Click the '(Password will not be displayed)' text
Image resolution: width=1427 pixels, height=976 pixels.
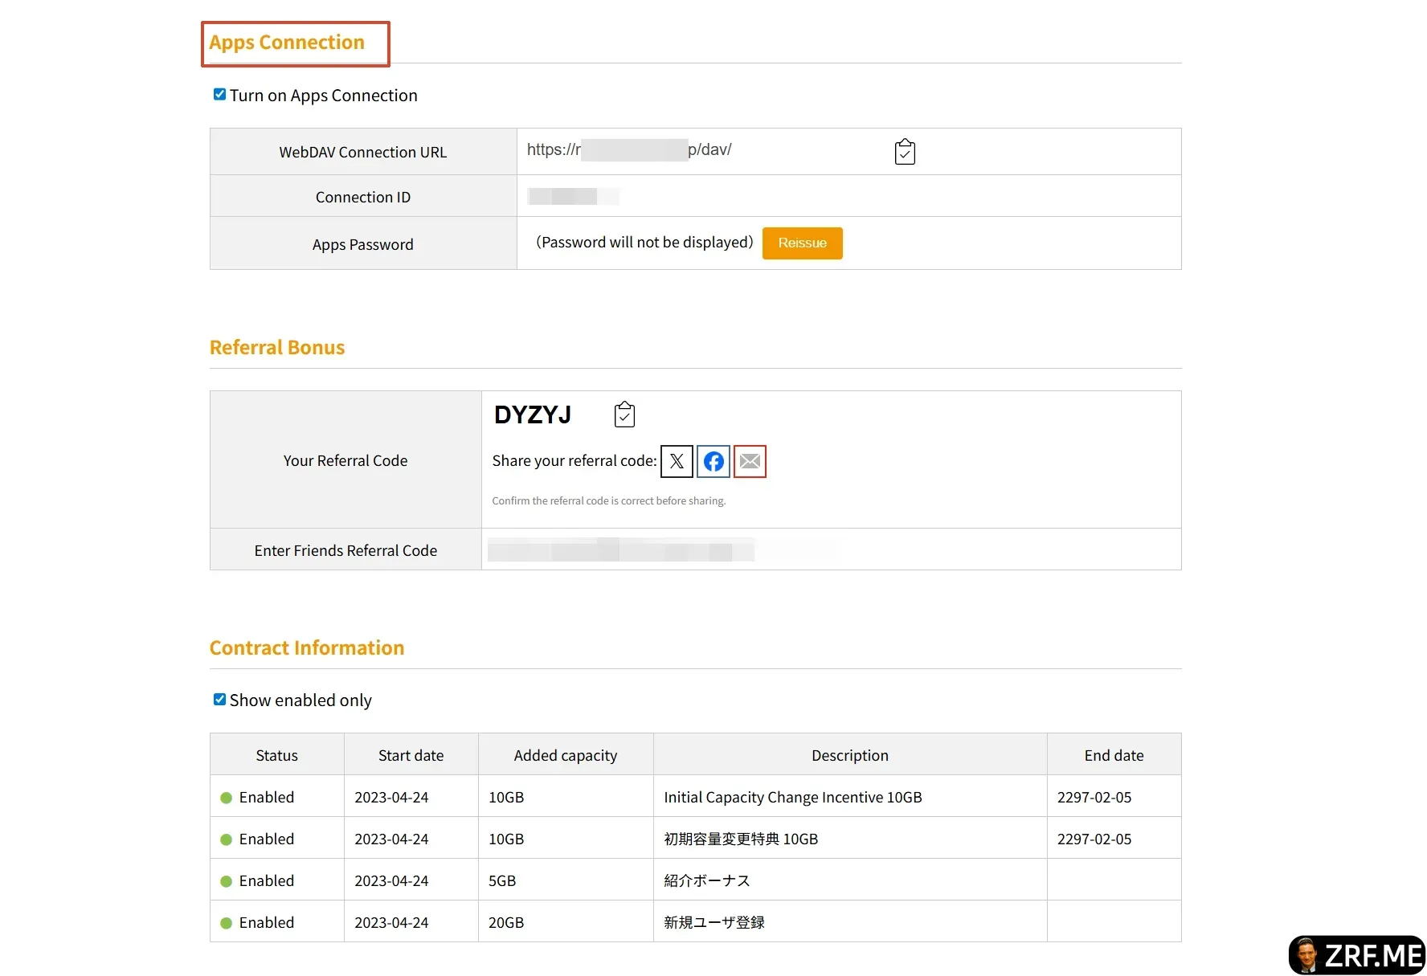coord(644,243)
